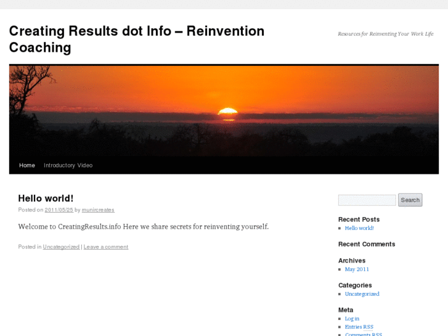This screenshot has height=336, width=448.
Task: Click the 'Leave a comment' link
Action: click(x=106, y=247)
